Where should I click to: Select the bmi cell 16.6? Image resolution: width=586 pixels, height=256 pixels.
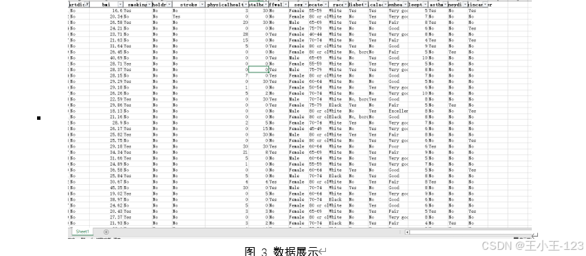(x=106, y=11)
